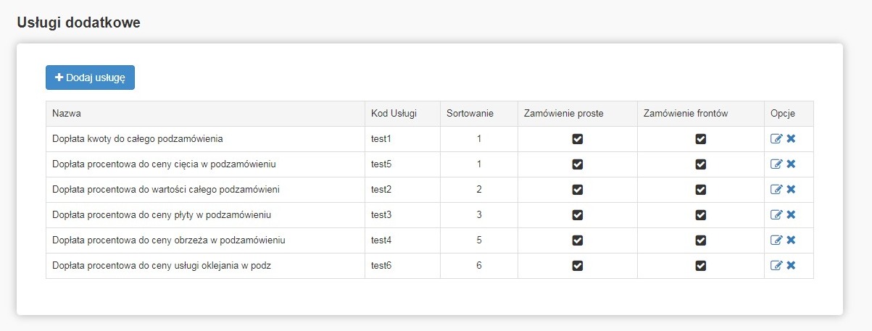Delete the test6 service row
Viewport: 872px width, 331px height.
791,266
